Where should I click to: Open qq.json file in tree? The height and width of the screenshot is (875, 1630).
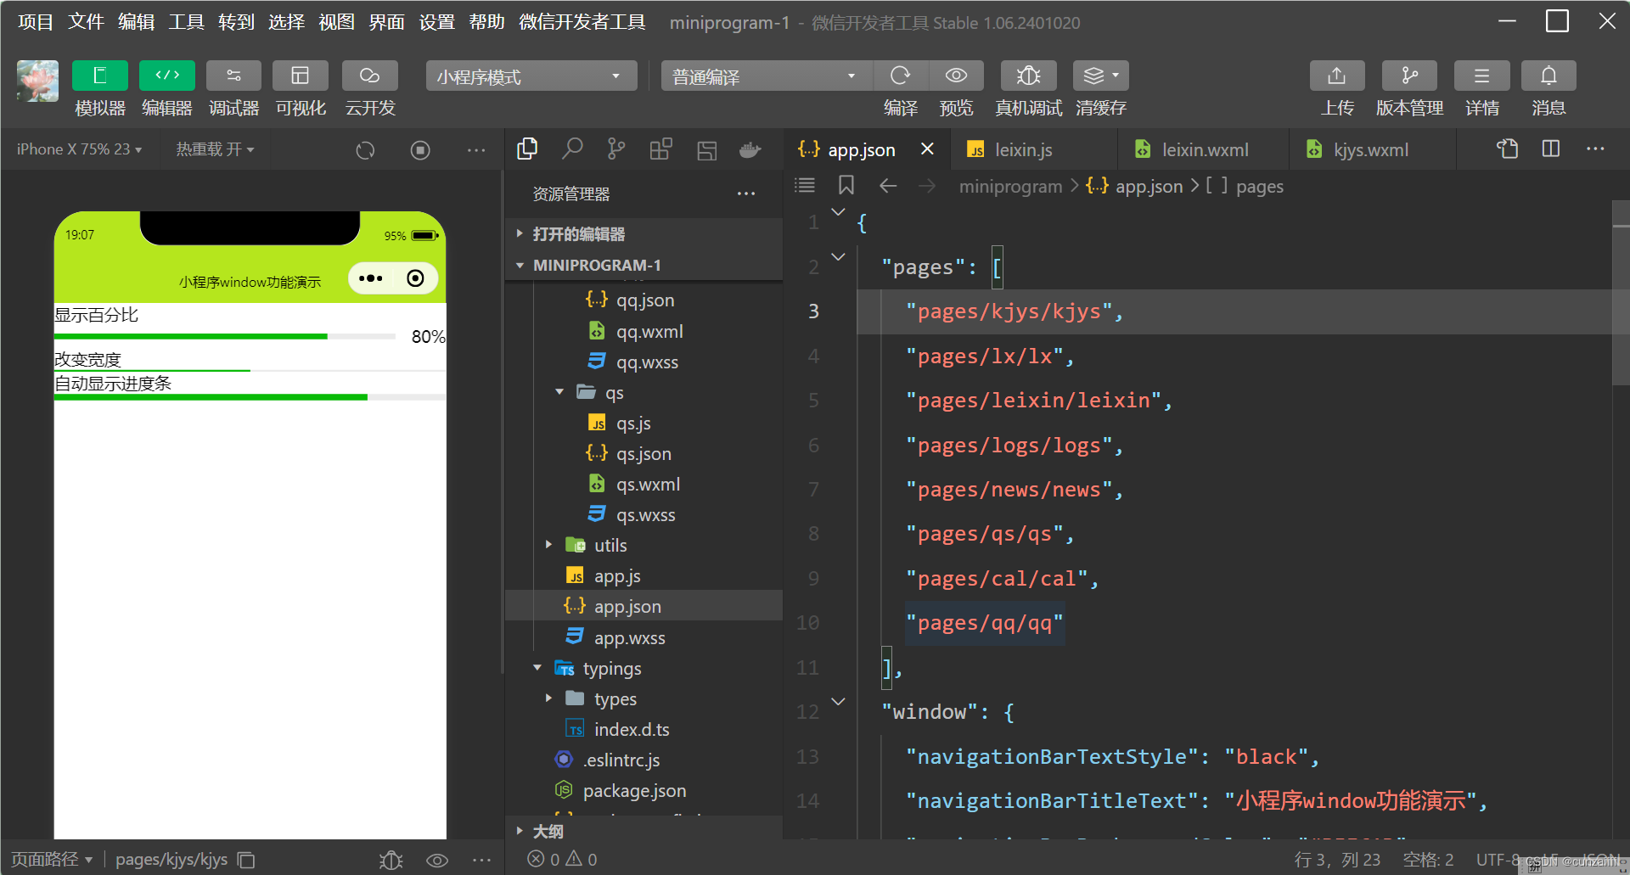pos(644,300)
